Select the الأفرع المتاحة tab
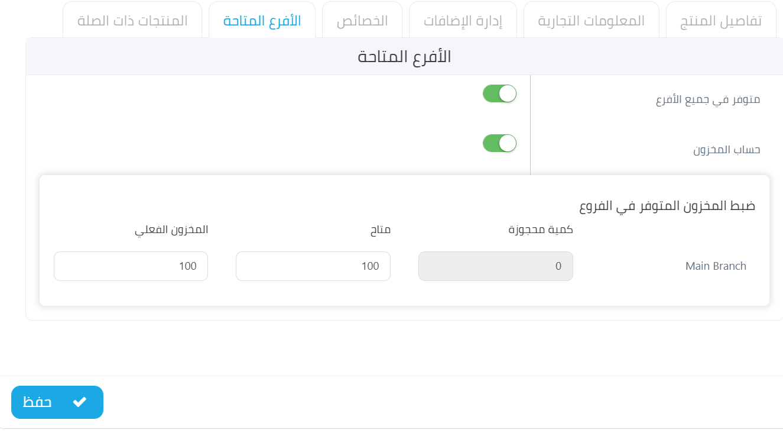The width and height of the screenshot is (783, 436). coord(262,21)
